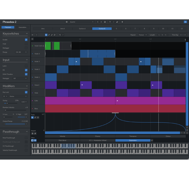Viewport: 189px width, 189px height.
Task: Switch to the Playback tab
Action: point(8,27)
